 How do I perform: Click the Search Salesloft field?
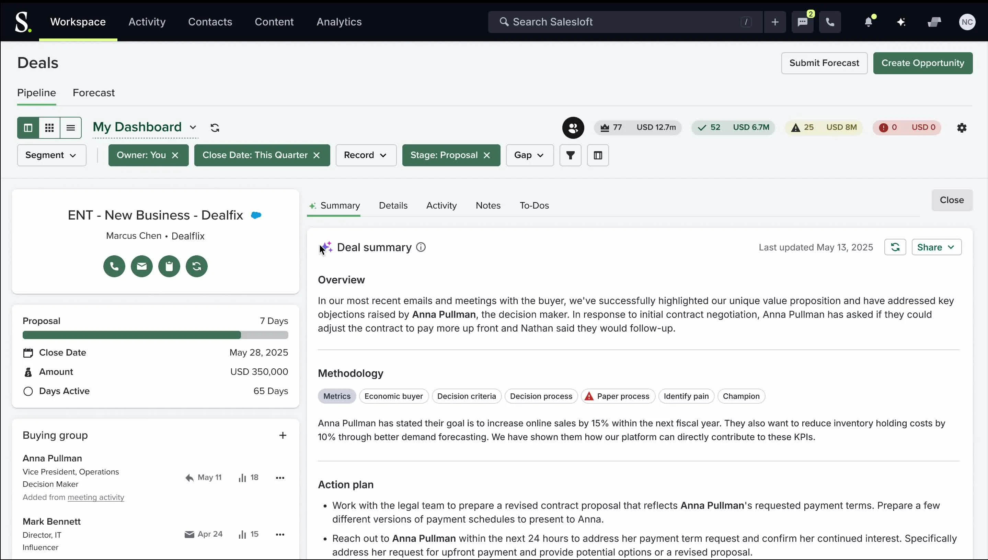[625, 22]
